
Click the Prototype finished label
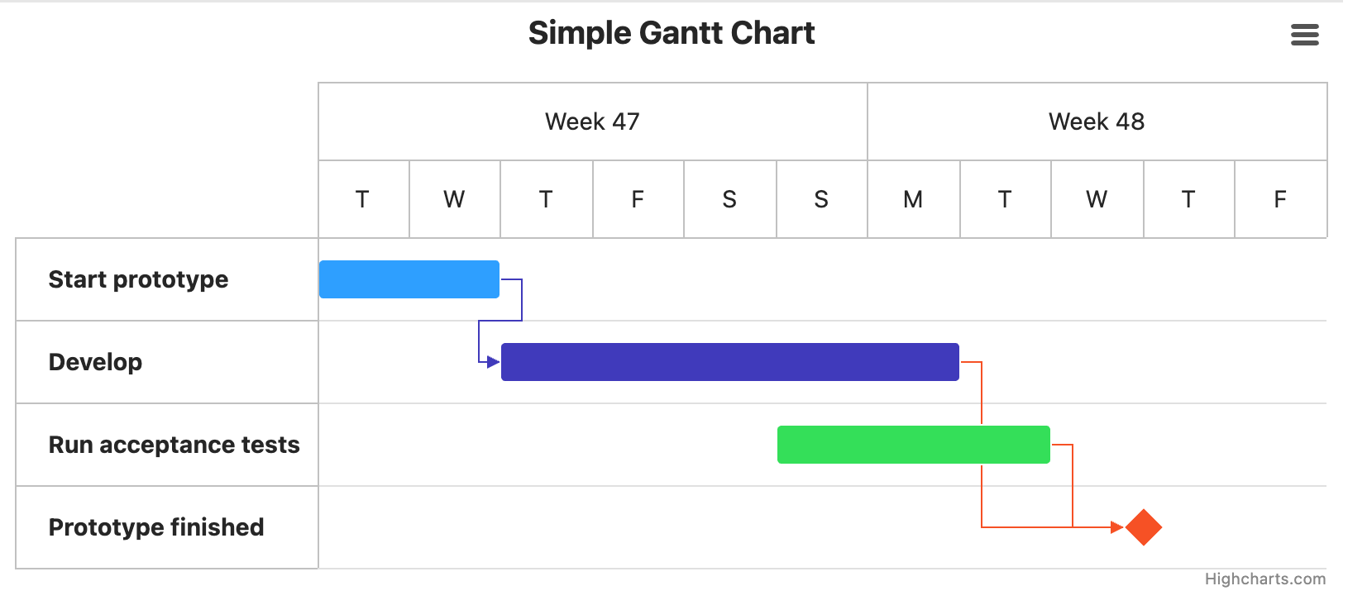click(156, 526)
